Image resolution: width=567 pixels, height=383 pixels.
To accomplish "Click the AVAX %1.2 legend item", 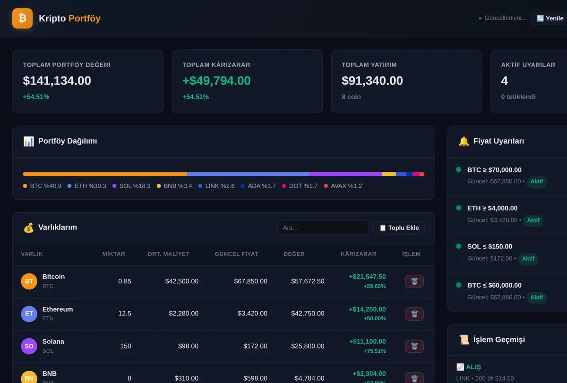I will point(343,186).
